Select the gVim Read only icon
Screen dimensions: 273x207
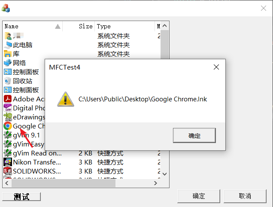(x=8, y=153)
